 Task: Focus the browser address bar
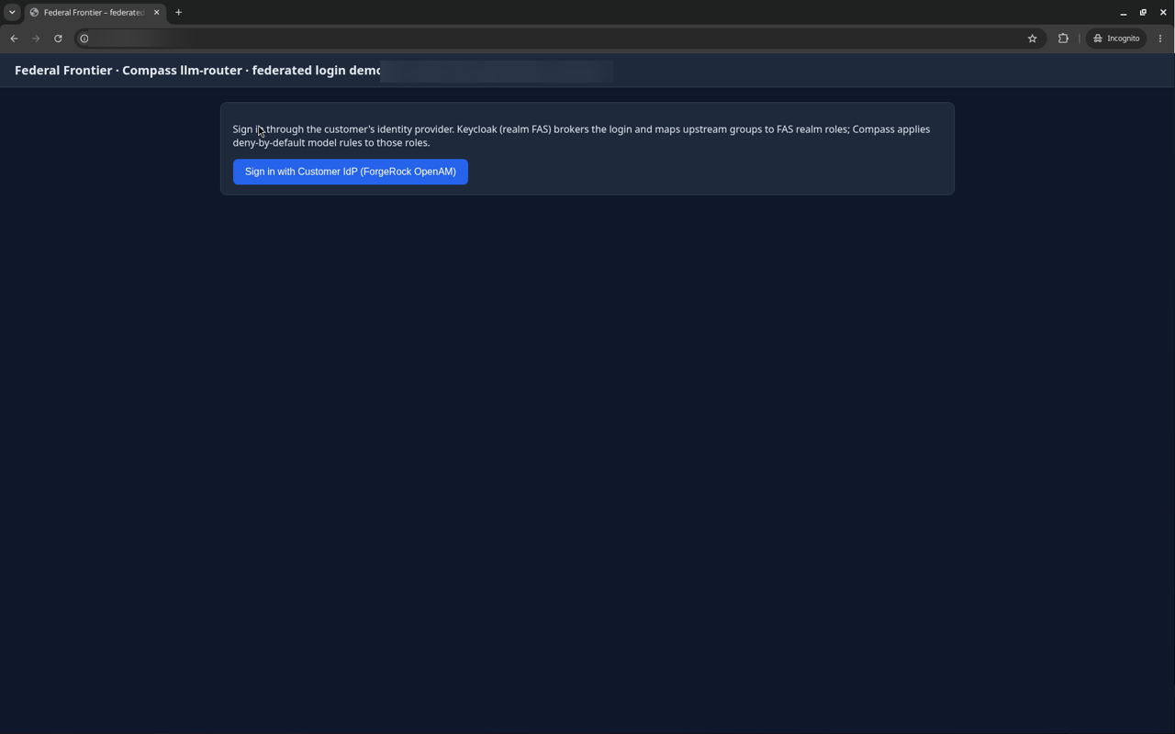560,39
